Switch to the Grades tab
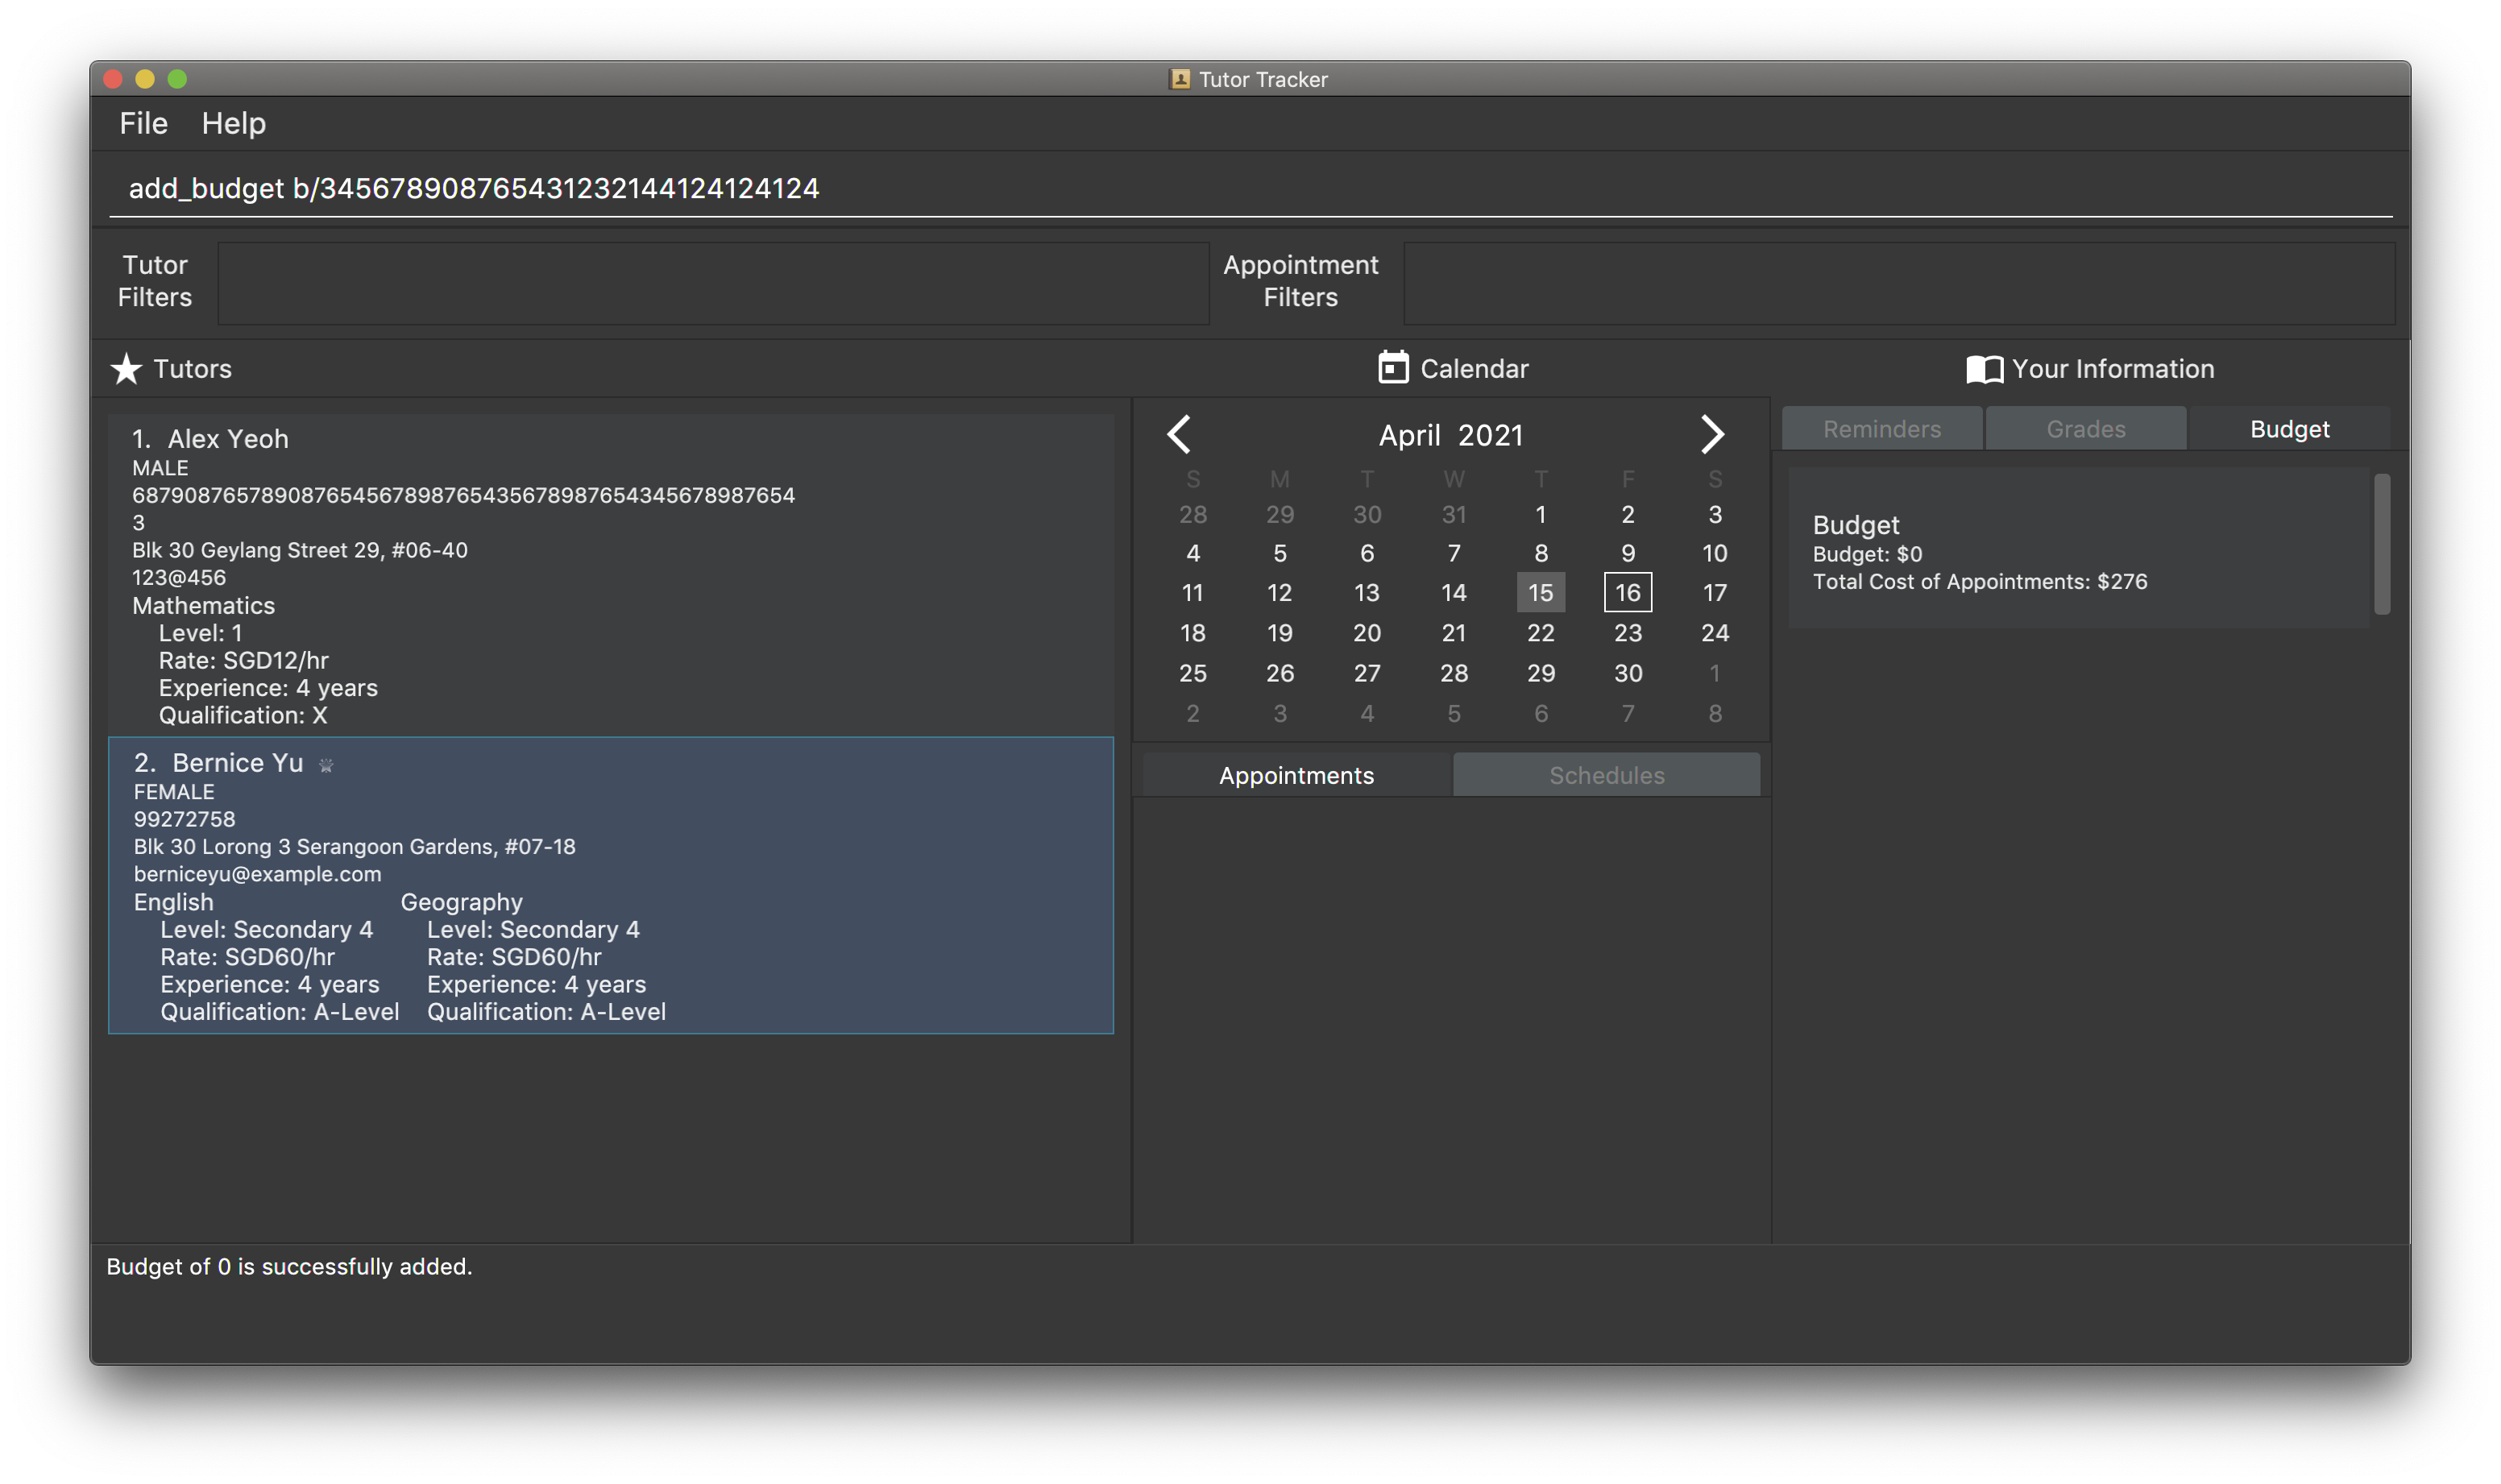 pyautogui.click(x=2085, y=429)
